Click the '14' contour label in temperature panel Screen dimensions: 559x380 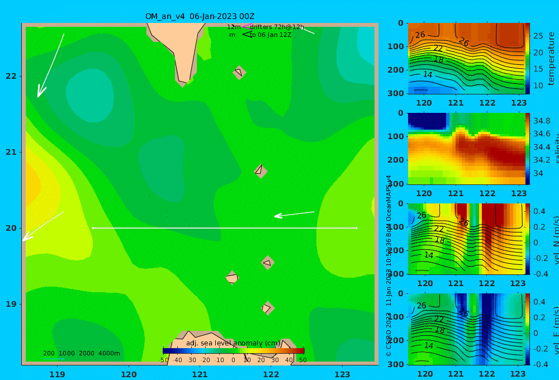pos(428,74)
